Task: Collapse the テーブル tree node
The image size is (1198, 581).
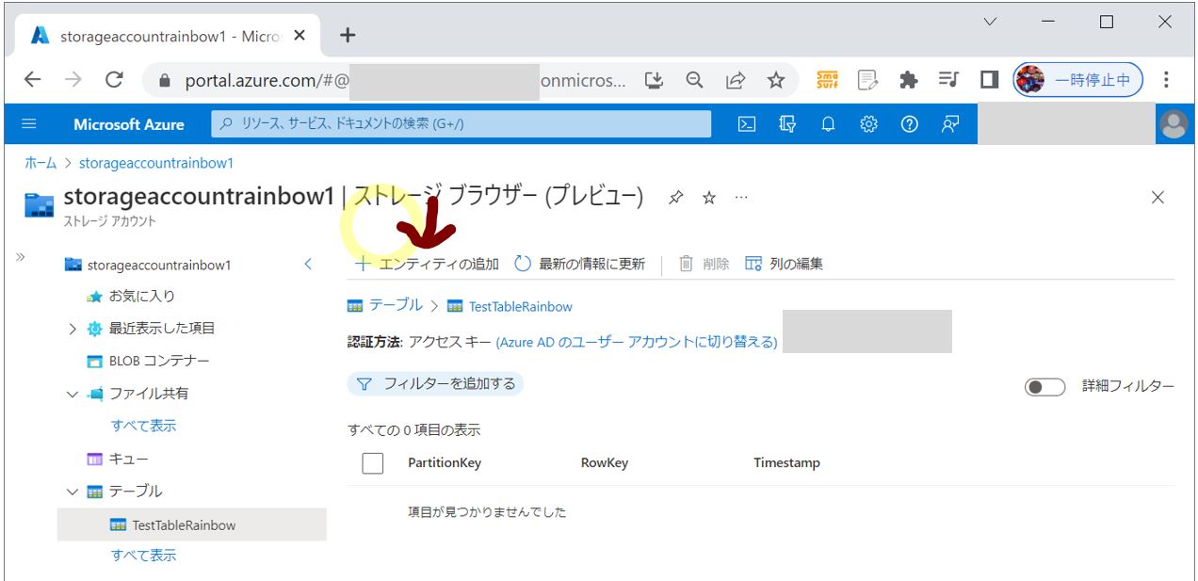Action: click(x=73, y=492)
